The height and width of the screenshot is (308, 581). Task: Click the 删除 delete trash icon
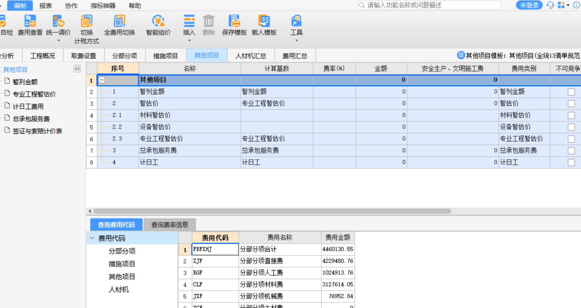(x=209, y=21)
